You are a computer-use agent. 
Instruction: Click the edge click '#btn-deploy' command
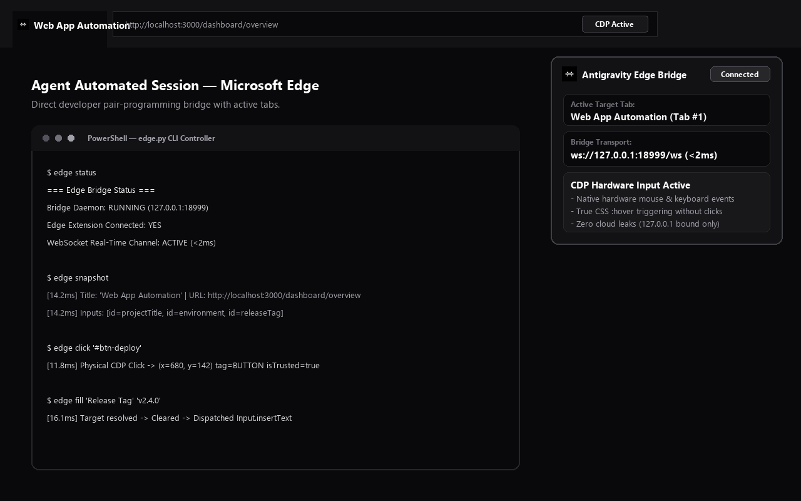(94, 348)
